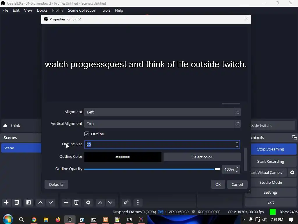
Task: Launch Chrome from taskbar
Action: coord(34,220)
